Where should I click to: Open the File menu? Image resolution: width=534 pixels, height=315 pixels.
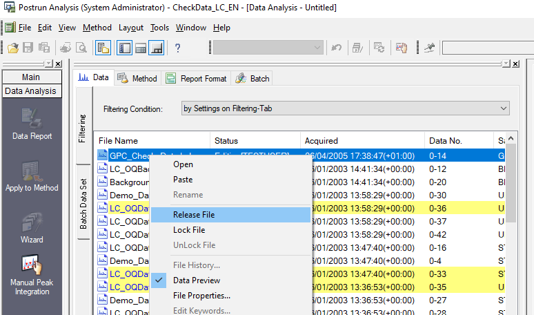tap(25, 28)
